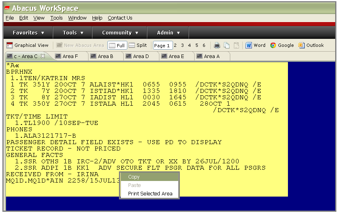Click terminal icon on Area F tab
Screen dimensions: 338x213
(x=58, y=56)
